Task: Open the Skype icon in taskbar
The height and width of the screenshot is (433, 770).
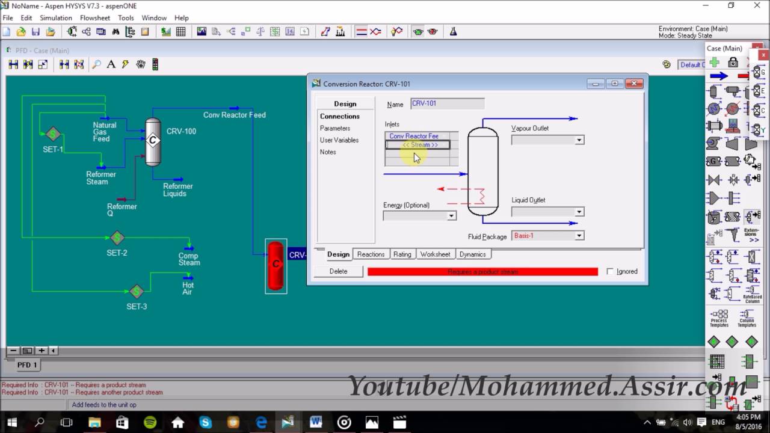Action: pyautogui.click(x=205, y=422)
